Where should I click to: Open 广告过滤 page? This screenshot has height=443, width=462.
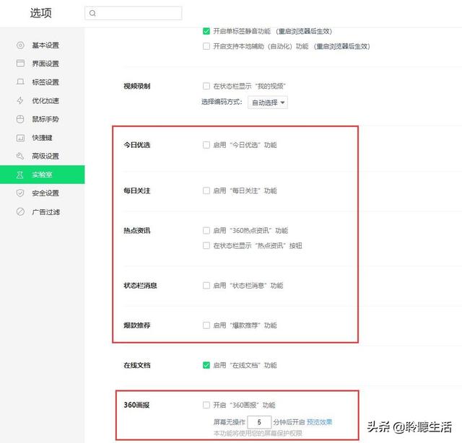(x=42, y=211)
